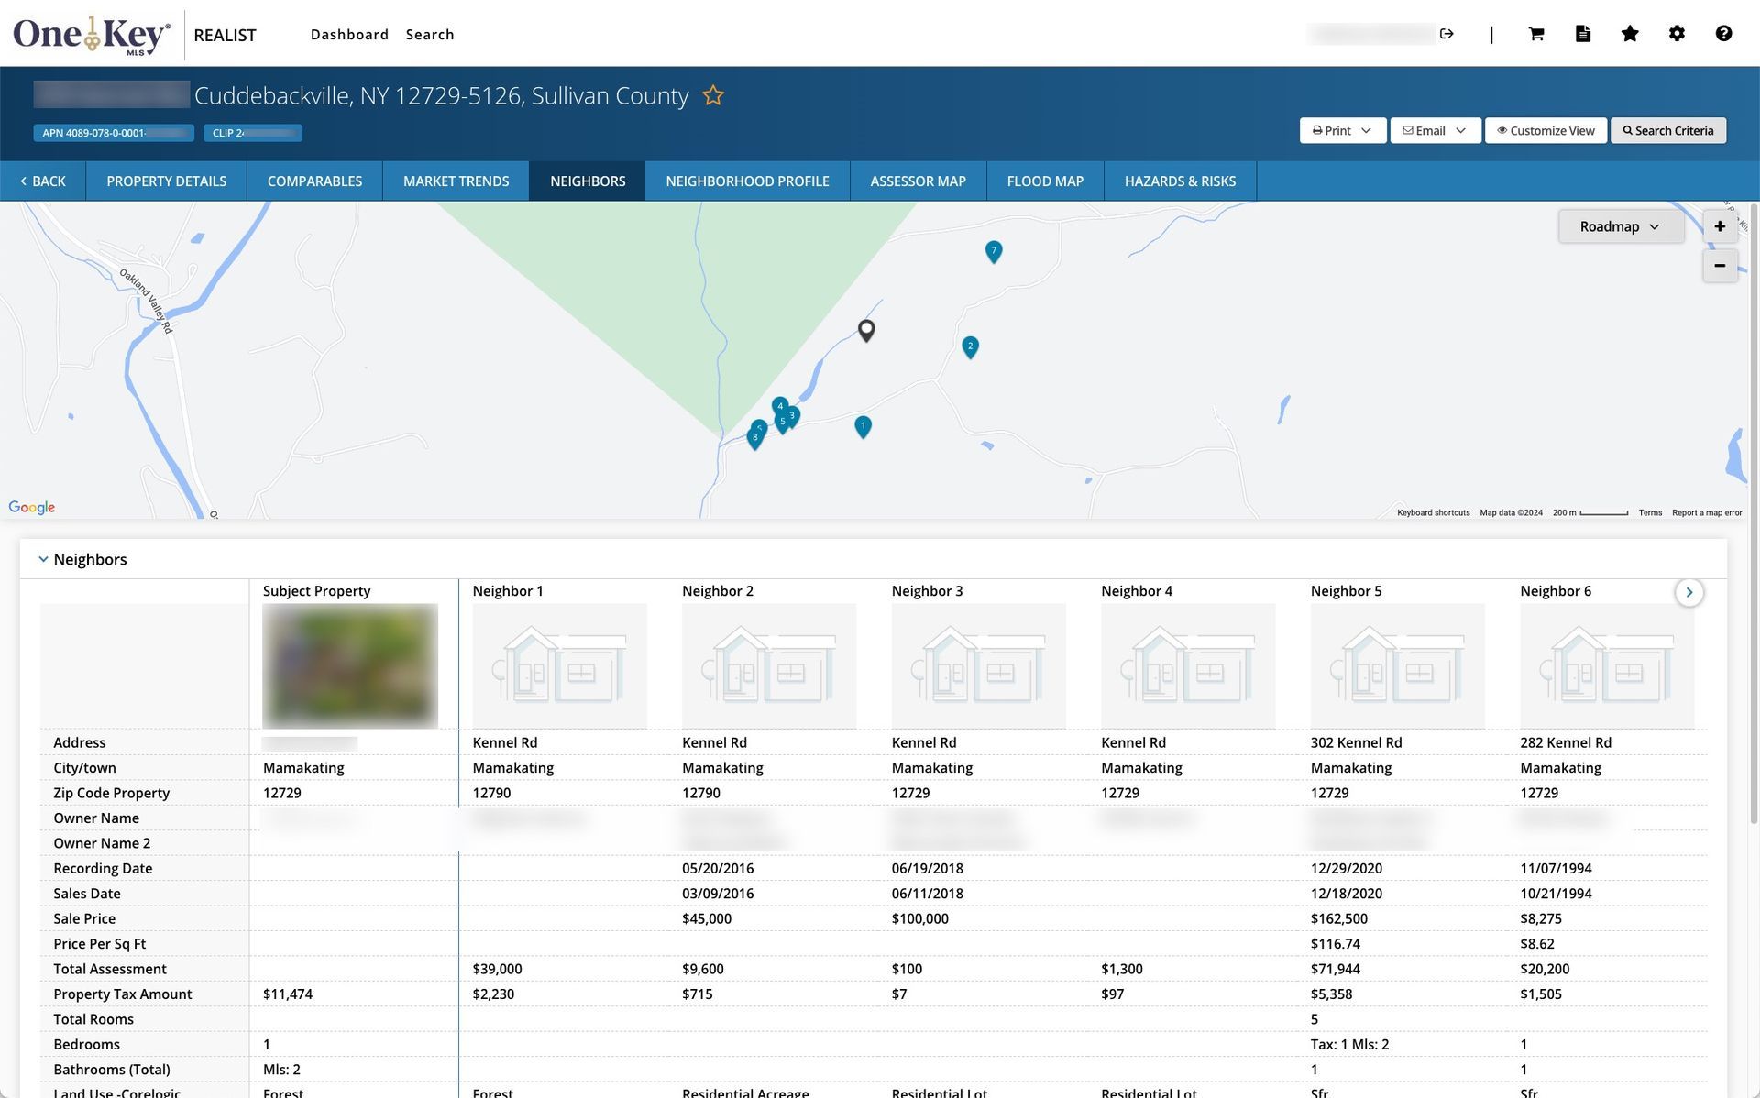Open the Flood Map tab
This screenshot has width=1760, height=1098.
point(1045,181)
